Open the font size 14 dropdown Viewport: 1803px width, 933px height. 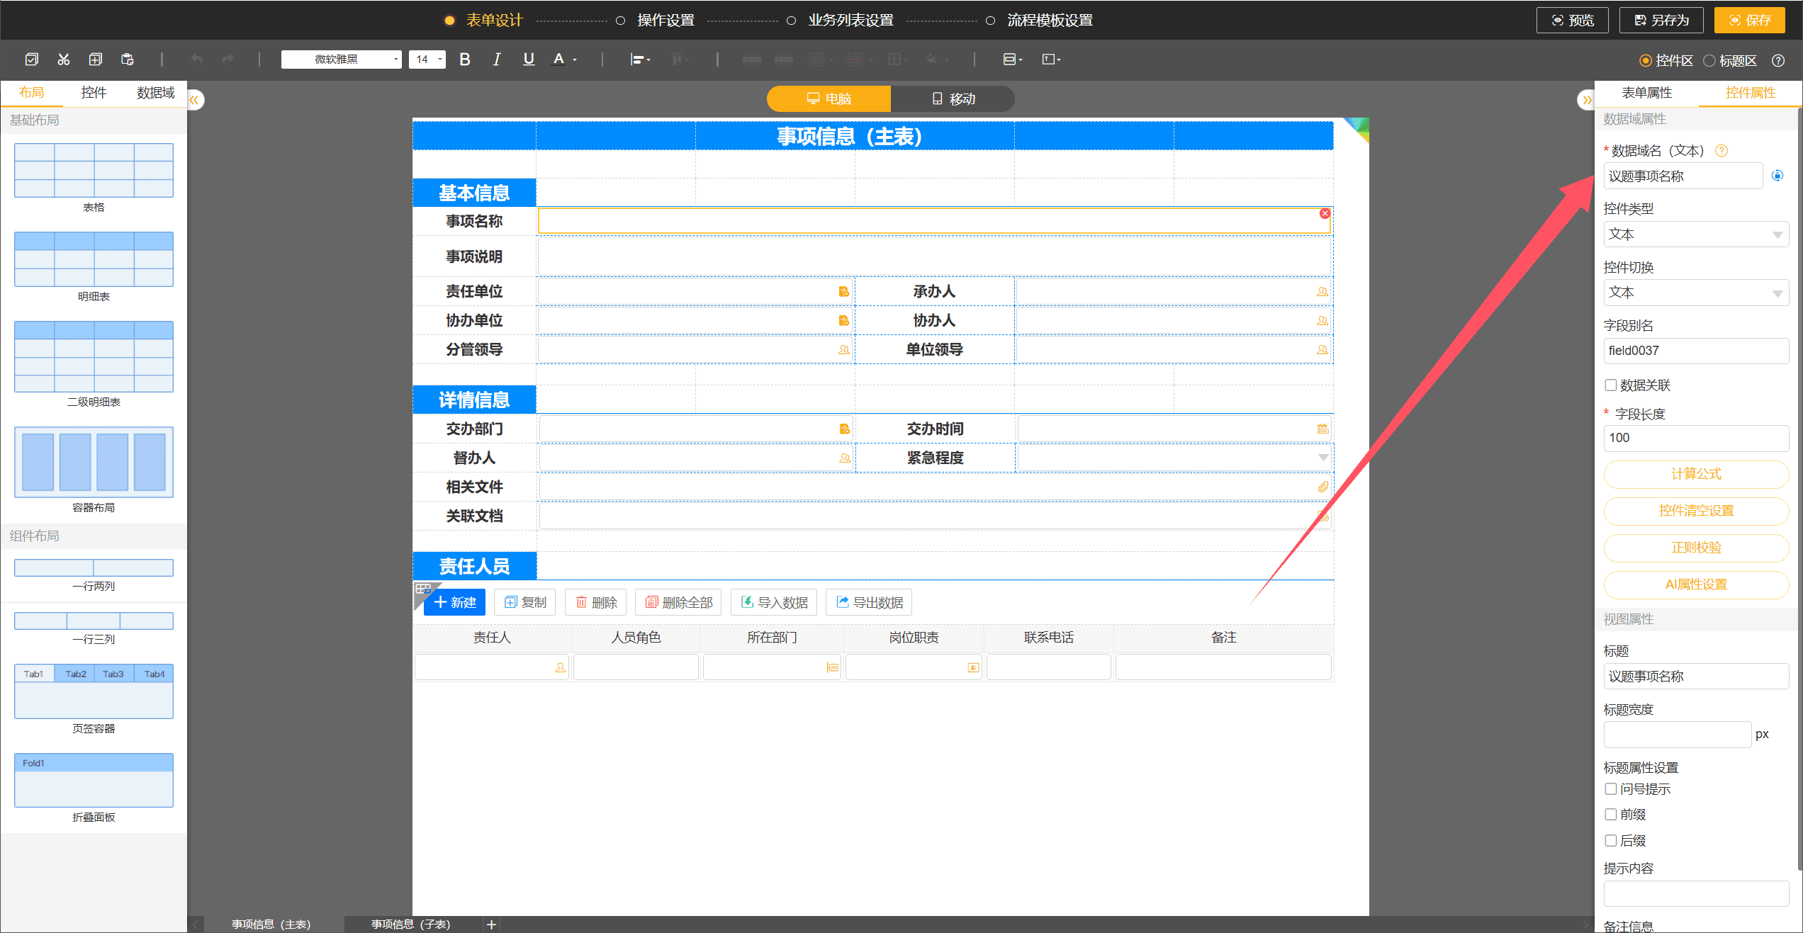pos(427,60)
